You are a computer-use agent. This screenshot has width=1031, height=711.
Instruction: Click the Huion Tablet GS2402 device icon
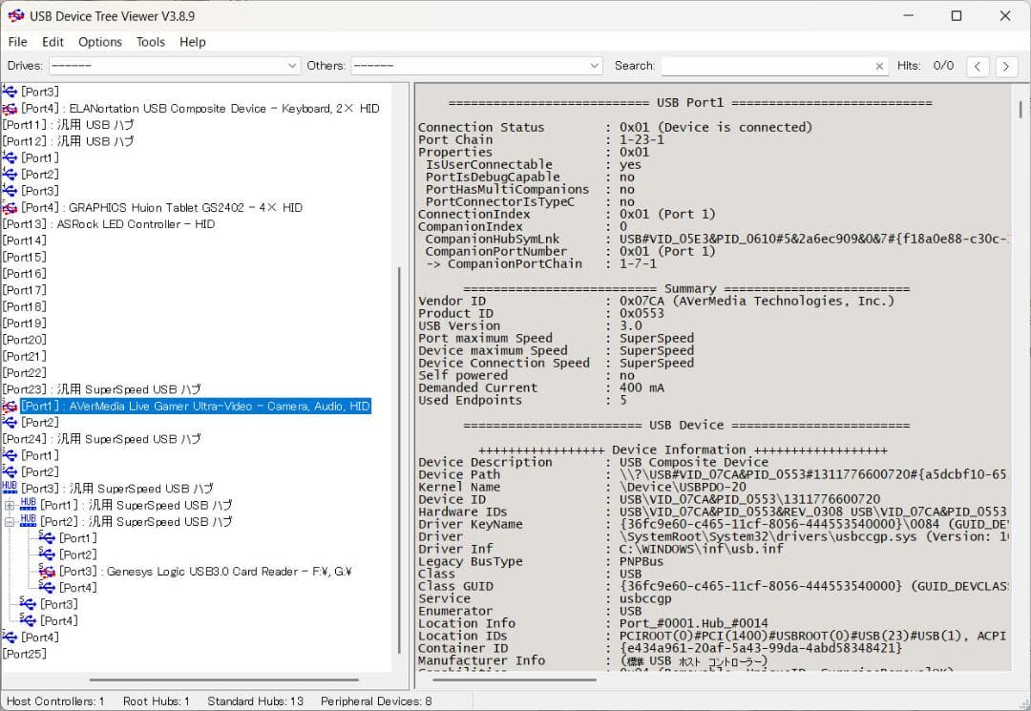click(10, 208)
